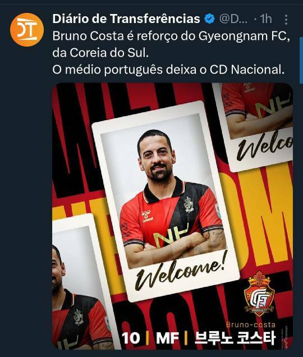This screenshot has height=357, width=303.
Task: Click the hummel logo on the jersey
Action: coord(147,216)
